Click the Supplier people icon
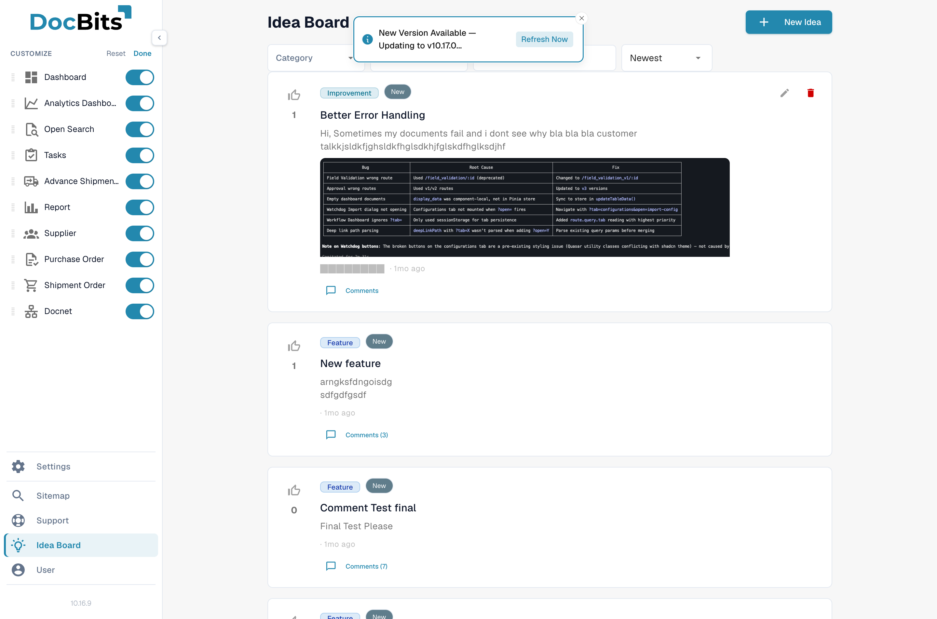The width and height of the screenshot is (937, 619). 31,233
